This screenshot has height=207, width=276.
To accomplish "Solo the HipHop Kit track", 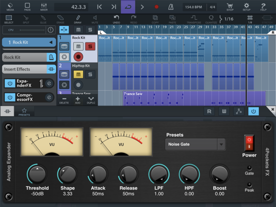I will click(x=90, y=74).
